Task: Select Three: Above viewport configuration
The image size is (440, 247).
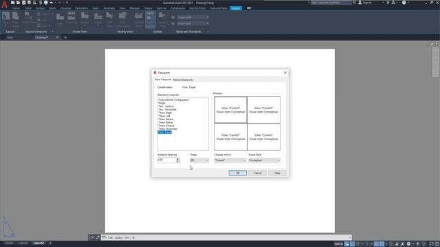Action: (166, 119)
